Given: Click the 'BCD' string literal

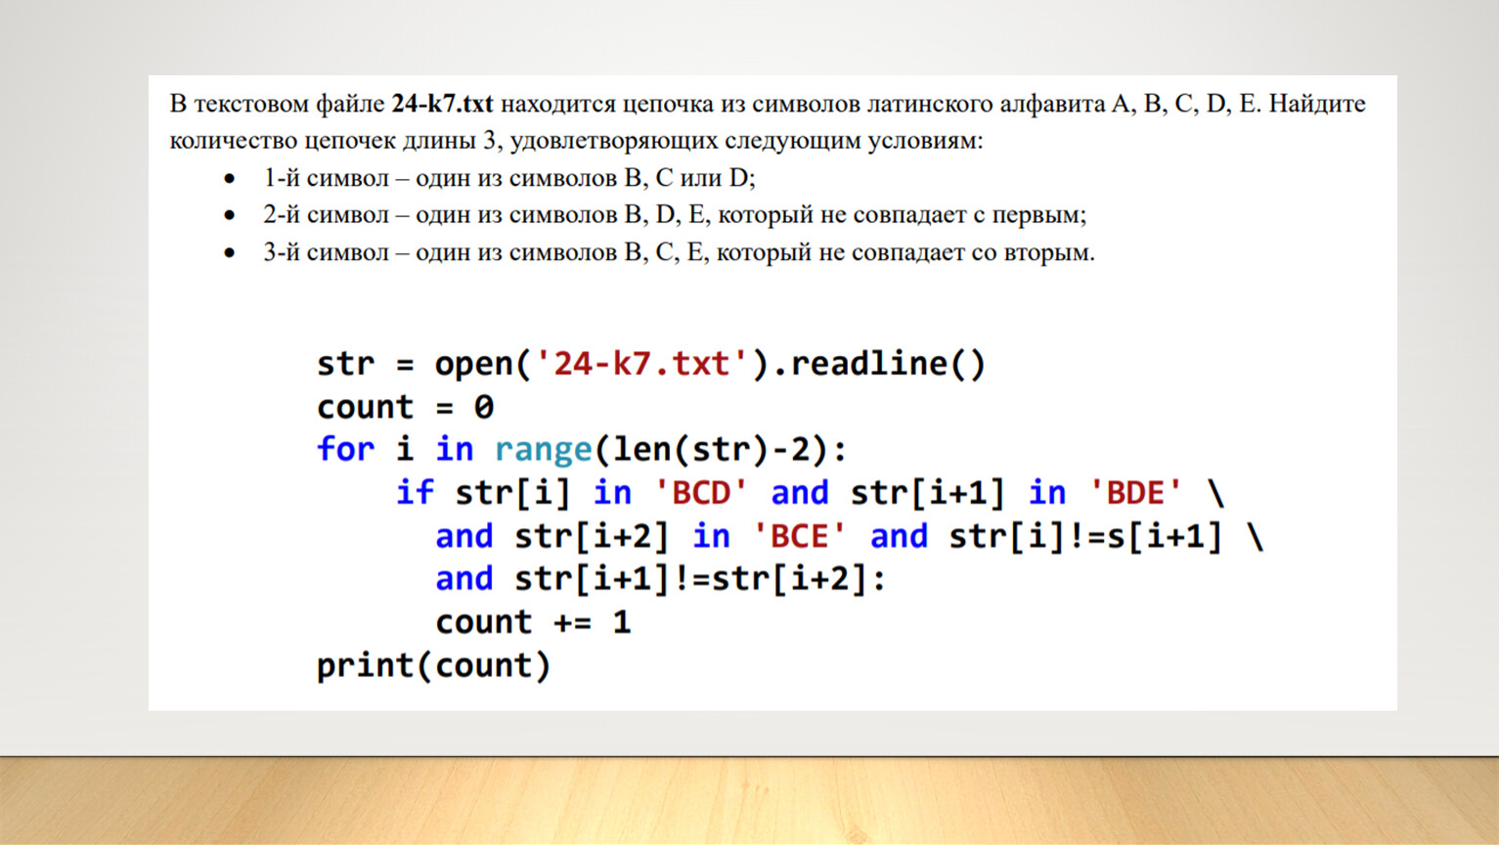Looking at the screenshot, I should pos(701,493).
